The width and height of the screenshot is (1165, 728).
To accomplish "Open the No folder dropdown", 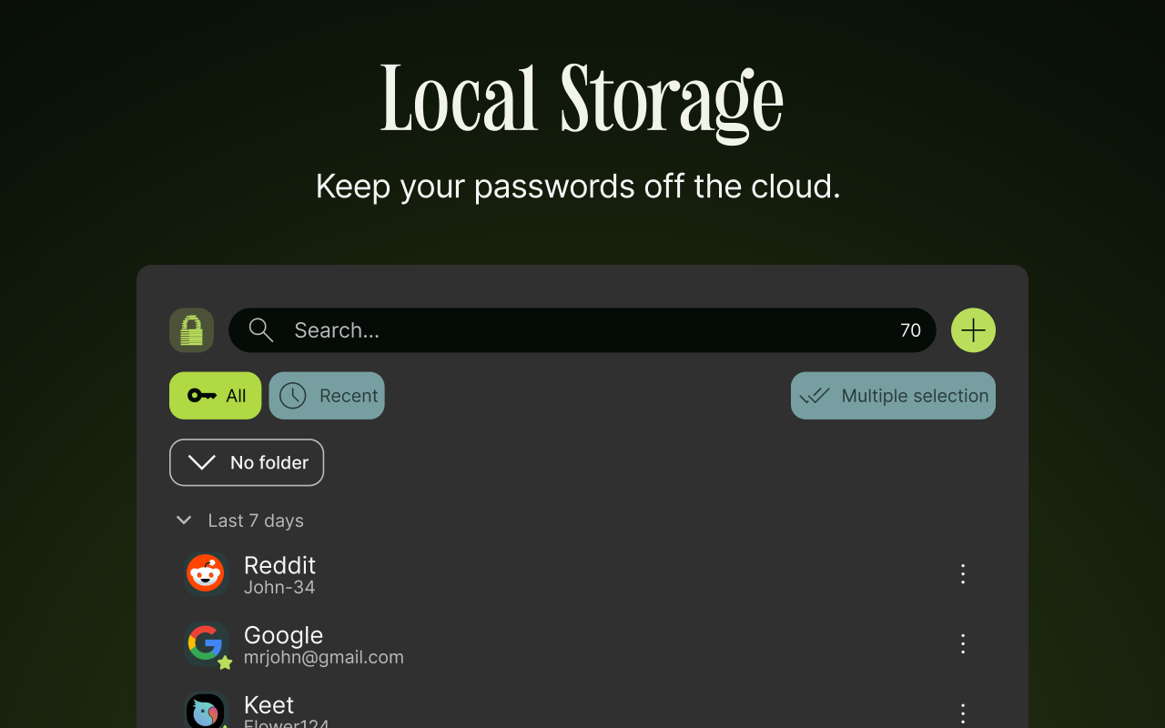I will (246, 462).
